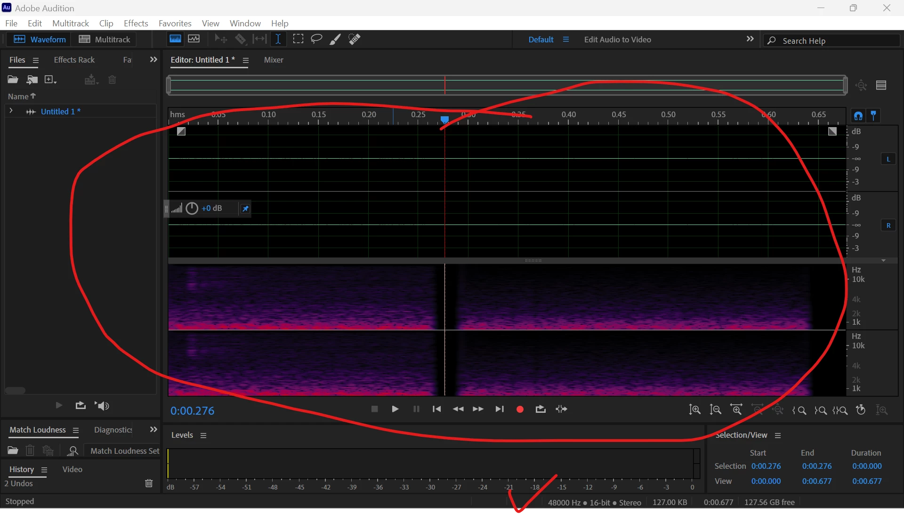
Task: Select the Marquee Selection tool
Action: click(298, 39)
